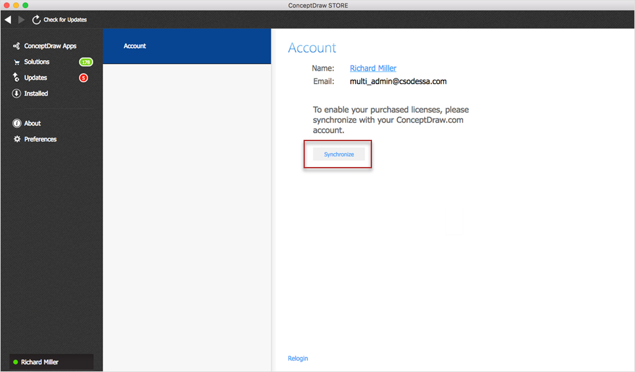The image size is (635, 372).
Task: Maximize window with the green button
Action: (x=25, y=5)
